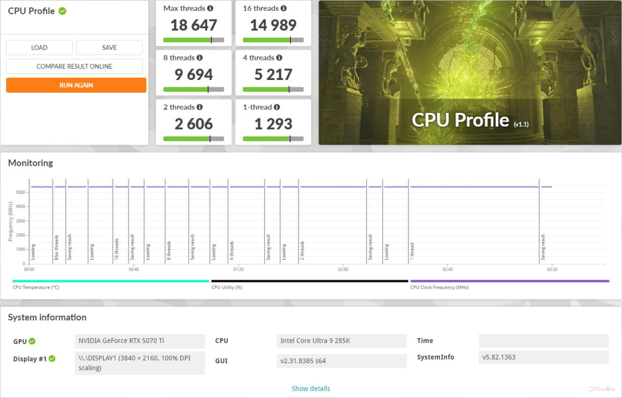This screenshot has height=398, width=622.
Task: Click the info icon beside 16 threads
Action: (283, 8)
